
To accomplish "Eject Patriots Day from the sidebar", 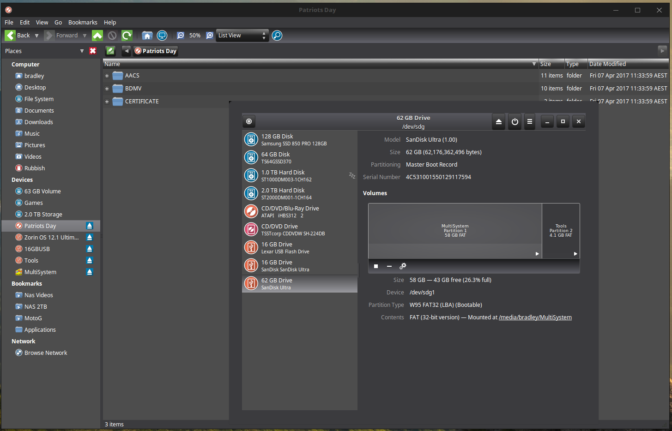I will point(90,226).
